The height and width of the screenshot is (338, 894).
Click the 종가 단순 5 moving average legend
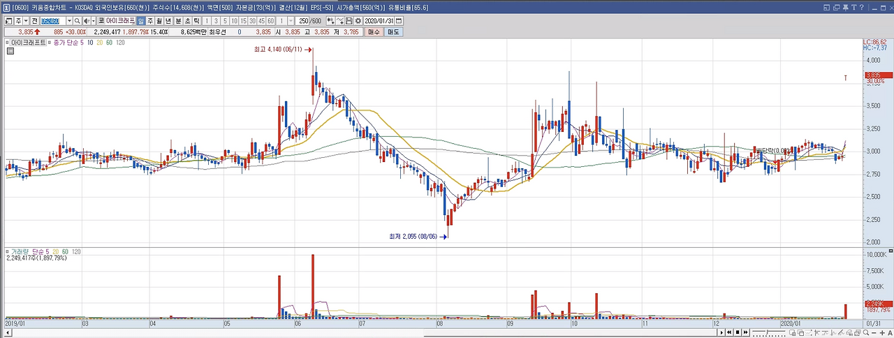click(68, 43)
